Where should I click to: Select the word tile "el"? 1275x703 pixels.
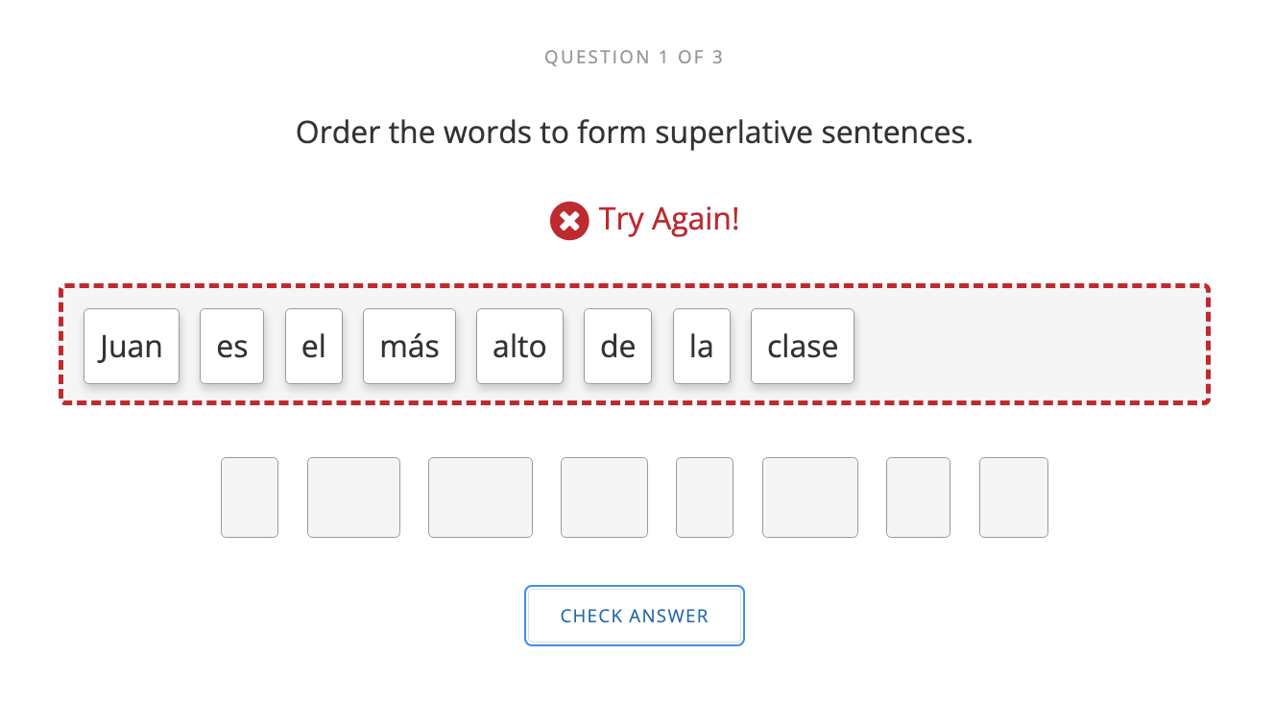(x=314, y=346)
